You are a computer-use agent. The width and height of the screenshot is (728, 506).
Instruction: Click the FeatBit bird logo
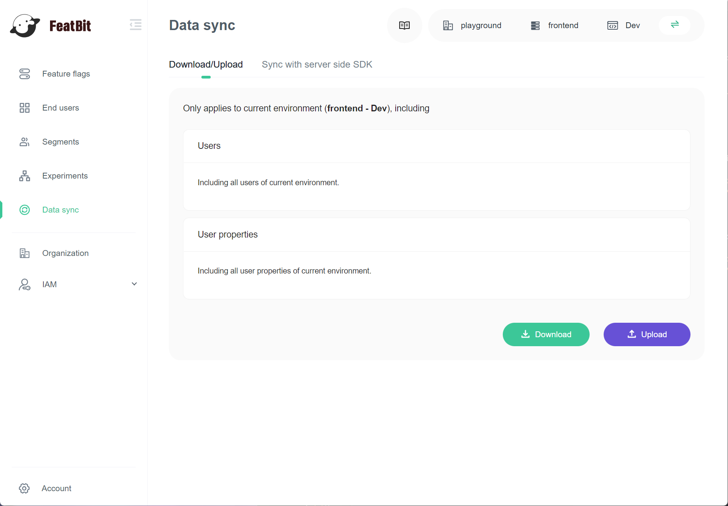coord(25,26)
